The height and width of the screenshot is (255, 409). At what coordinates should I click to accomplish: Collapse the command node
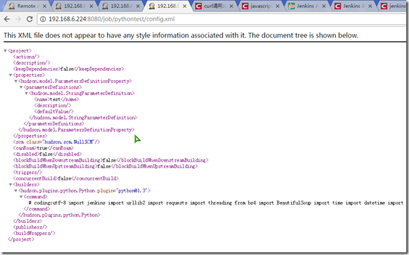[21, 196]
